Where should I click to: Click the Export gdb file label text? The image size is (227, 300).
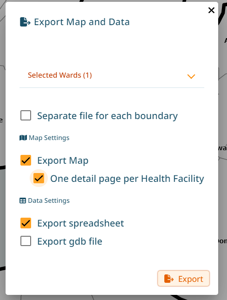pos(70,241)
